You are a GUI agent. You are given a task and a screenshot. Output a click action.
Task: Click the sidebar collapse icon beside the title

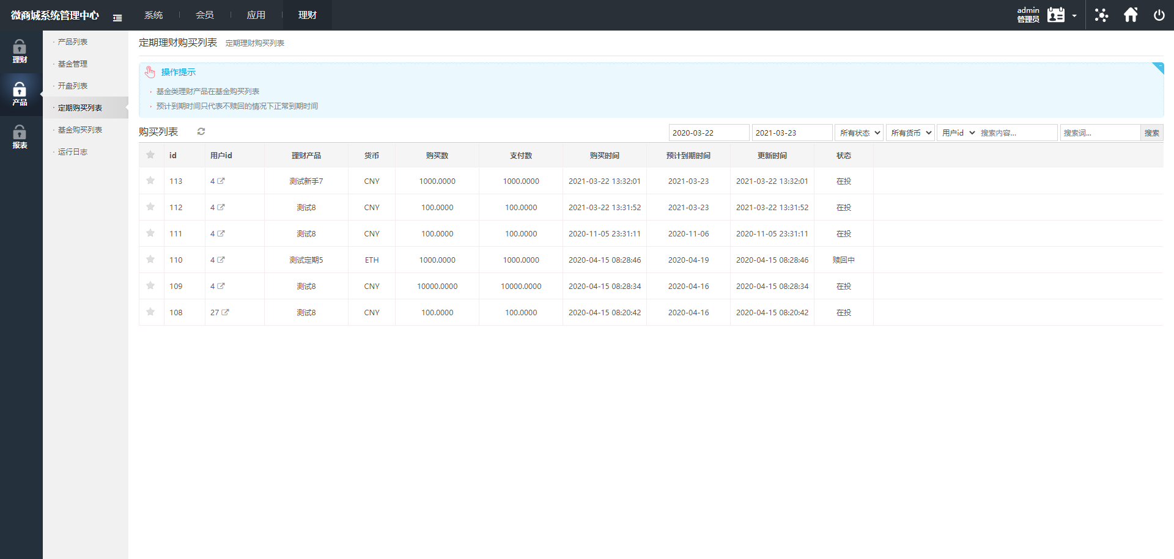click(x=117, y=18)
